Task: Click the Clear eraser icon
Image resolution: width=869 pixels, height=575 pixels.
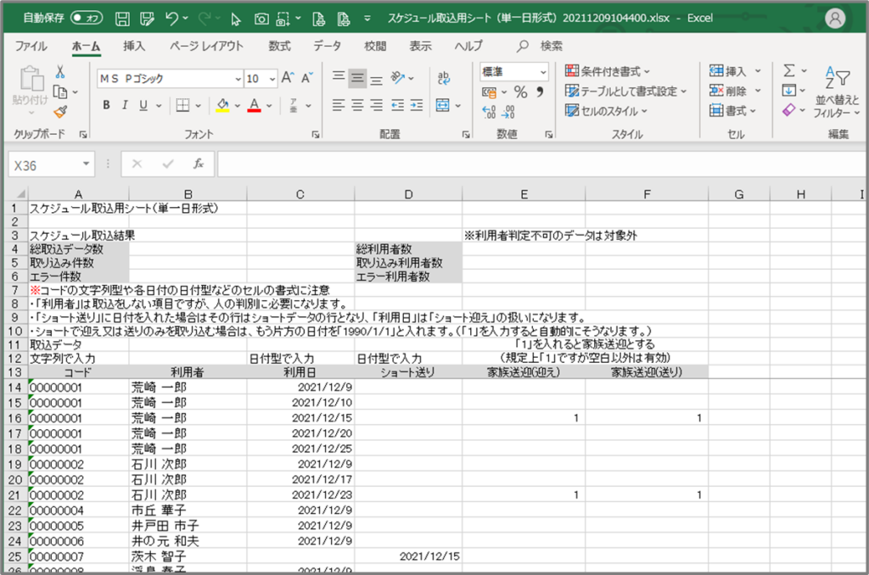Action: click(x=788, y=110)
